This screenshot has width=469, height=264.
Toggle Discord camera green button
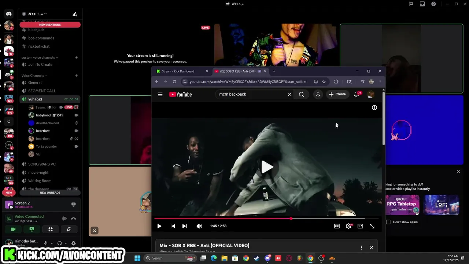point(13,229)
